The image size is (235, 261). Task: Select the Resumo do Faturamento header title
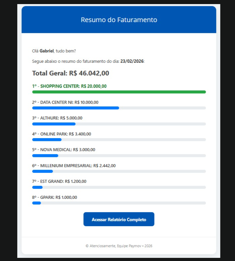click(119, 20)
